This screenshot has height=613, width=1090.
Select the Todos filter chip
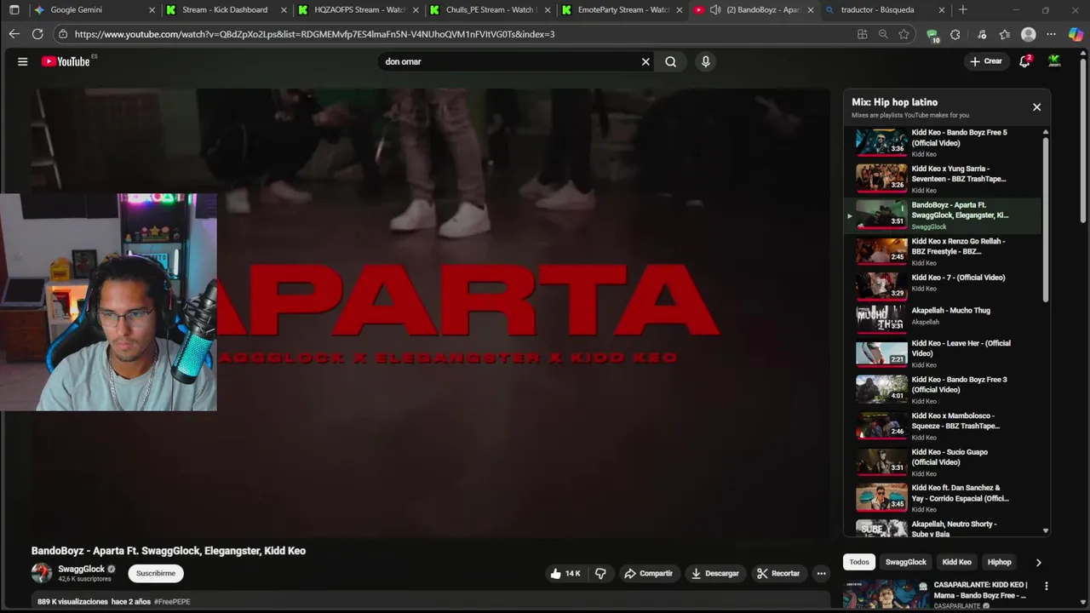pyautogui.click(x=859, y=562)
